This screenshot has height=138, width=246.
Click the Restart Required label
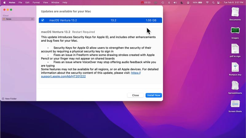pos(83,32)
